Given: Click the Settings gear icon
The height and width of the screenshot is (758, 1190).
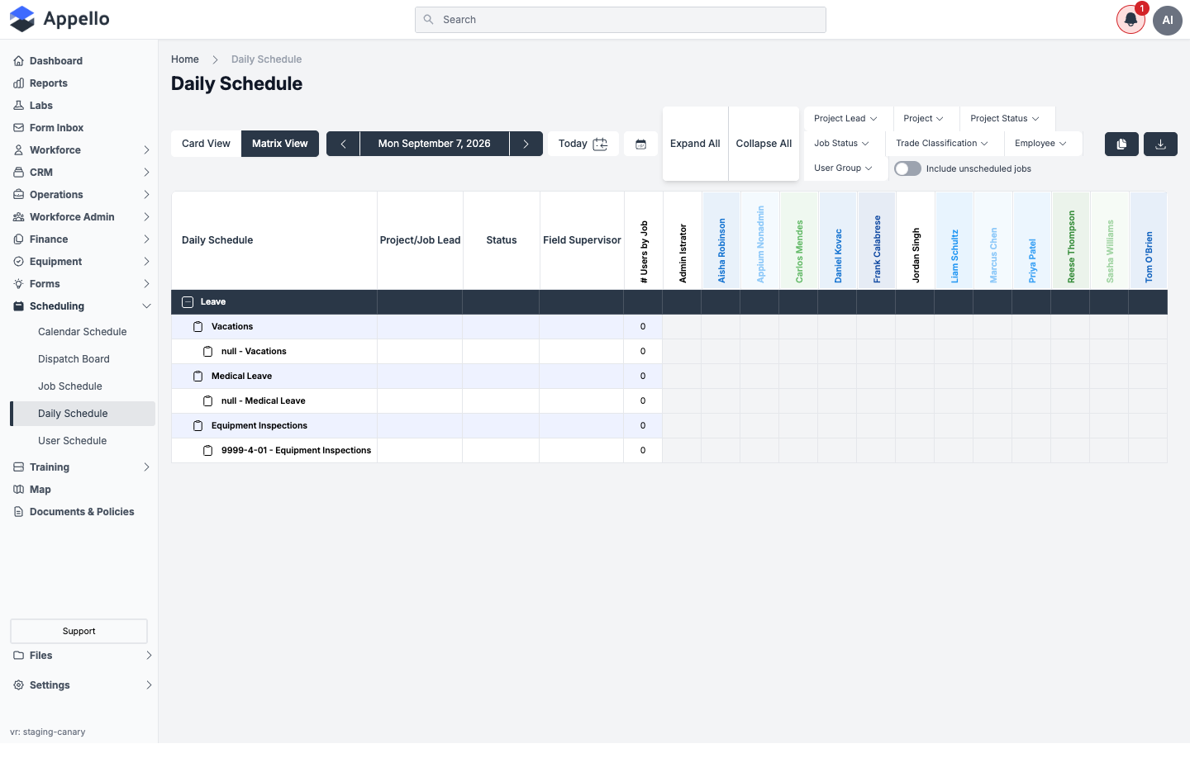Looking at the screenshot, I should [x=19, y=685].
